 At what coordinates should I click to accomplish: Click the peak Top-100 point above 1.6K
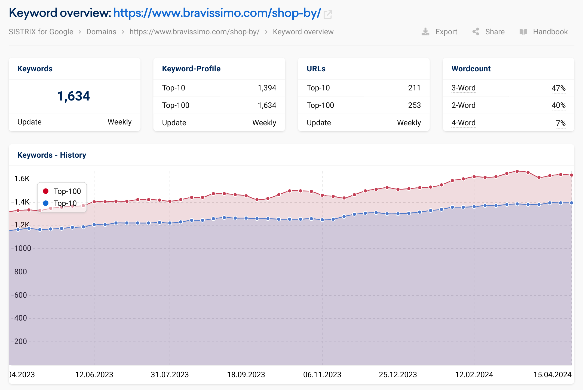517,171
